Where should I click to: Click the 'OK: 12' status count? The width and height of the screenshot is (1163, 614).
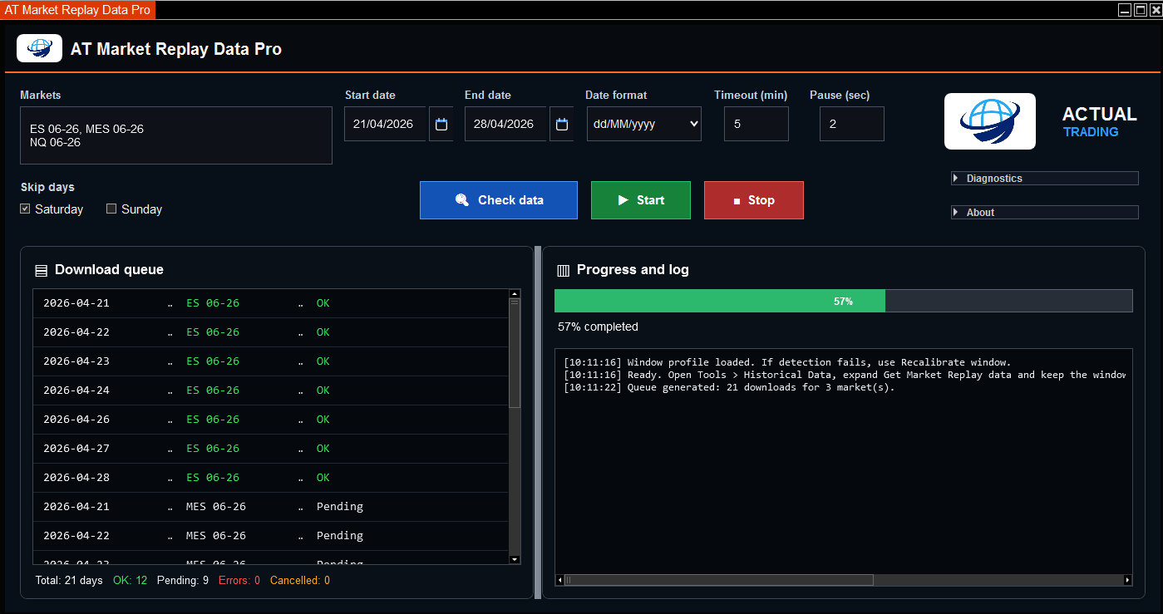(130, 580)
